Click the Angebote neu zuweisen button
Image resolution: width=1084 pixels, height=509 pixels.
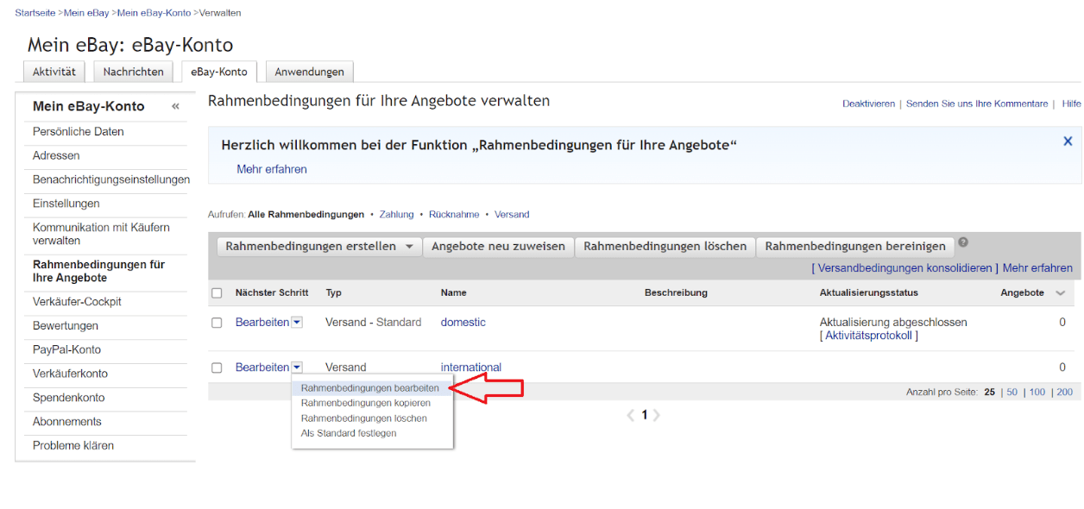click(498, 246)
